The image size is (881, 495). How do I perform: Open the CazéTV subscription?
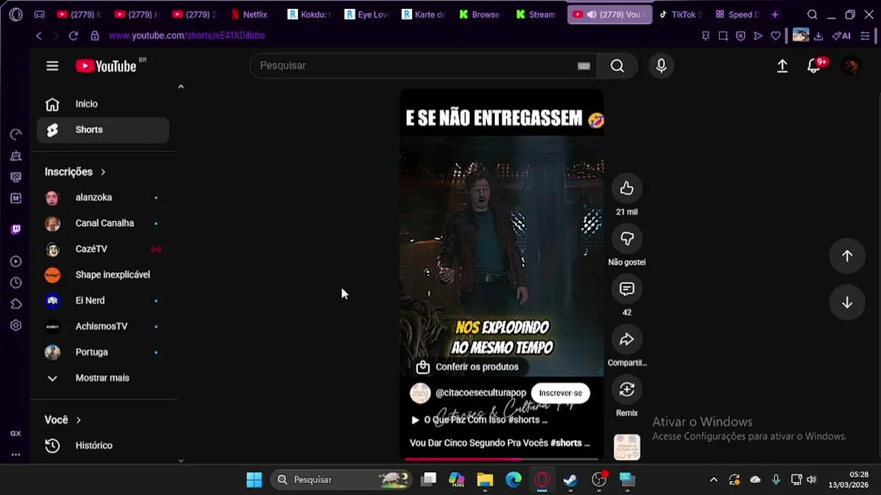coord(103,249)
